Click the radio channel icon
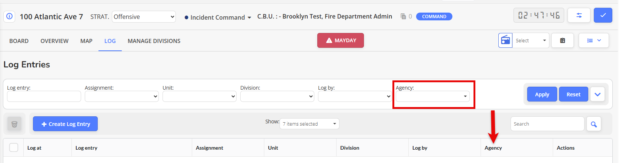 [x=505, y=40]
